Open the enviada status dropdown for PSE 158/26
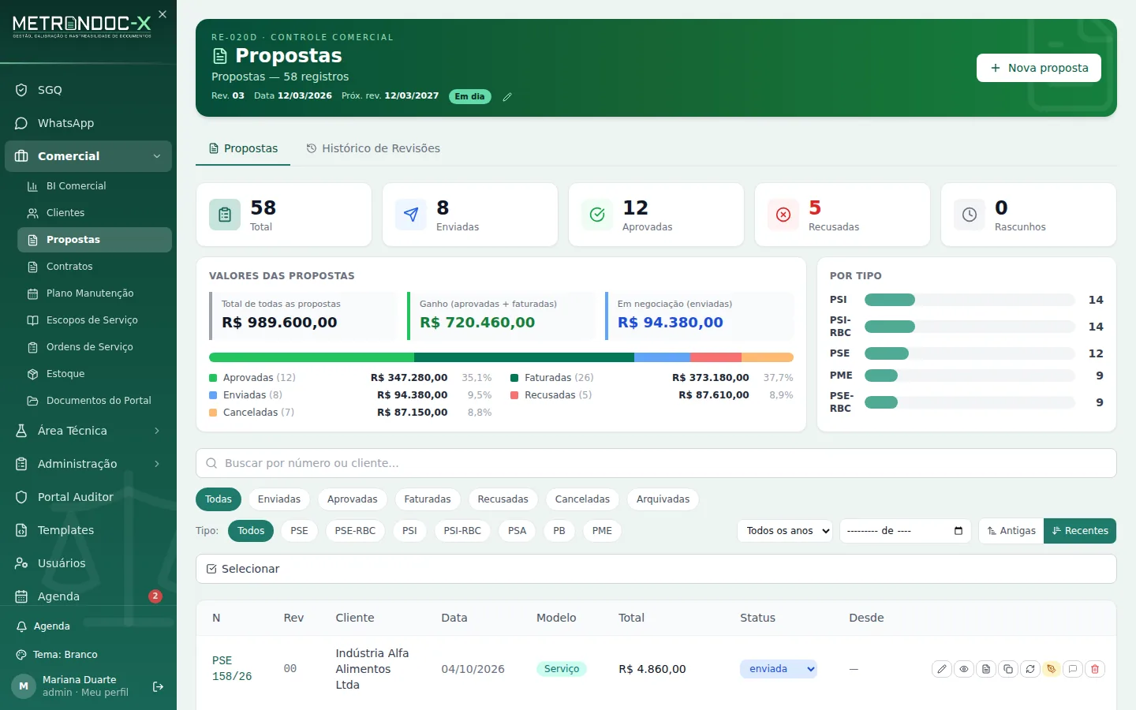1136x710 pixels. [x=779, y=669]
